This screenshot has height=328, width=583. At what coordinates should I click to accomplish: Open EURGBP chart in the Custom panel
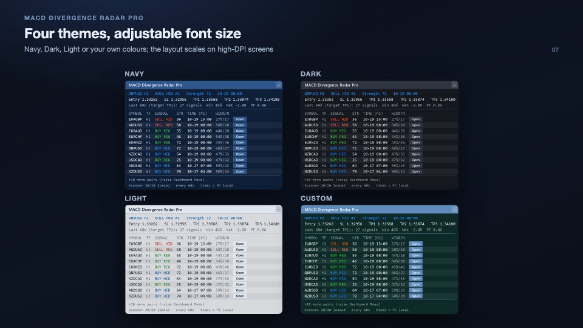click(415, 244)
